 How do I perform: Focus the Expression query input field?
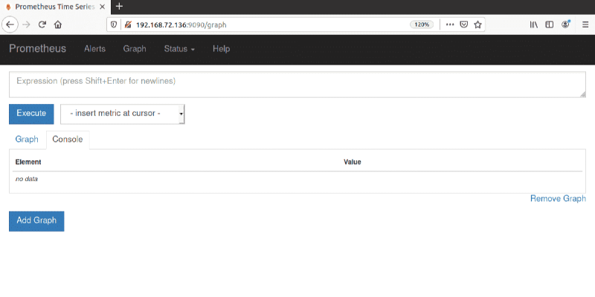[297, 84]
